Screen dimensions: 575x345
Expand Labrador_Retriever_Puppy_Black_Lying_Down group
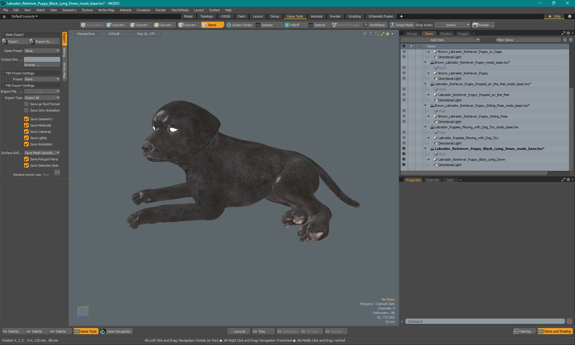click(x=429, y=159)
